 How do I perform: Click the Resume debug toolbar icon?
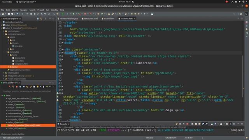click(28, 14)
